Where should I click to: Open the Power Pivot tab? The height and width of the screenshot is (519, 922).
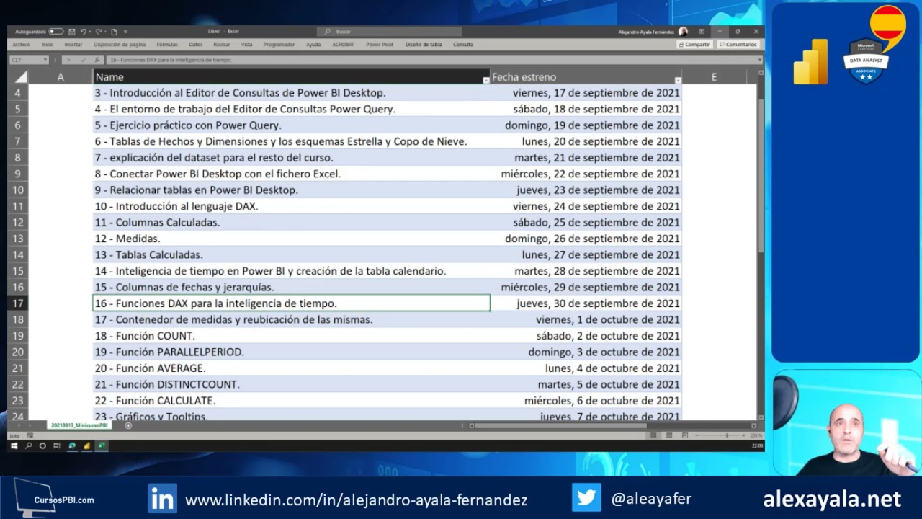(x=380, y=45)
